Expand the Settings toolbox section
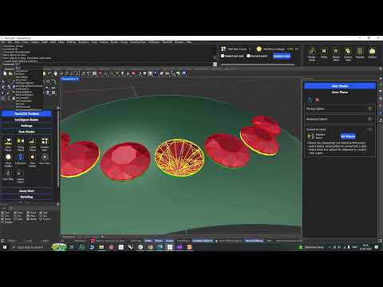This screenshot has height=287, width=383. [x=26, y=126]
